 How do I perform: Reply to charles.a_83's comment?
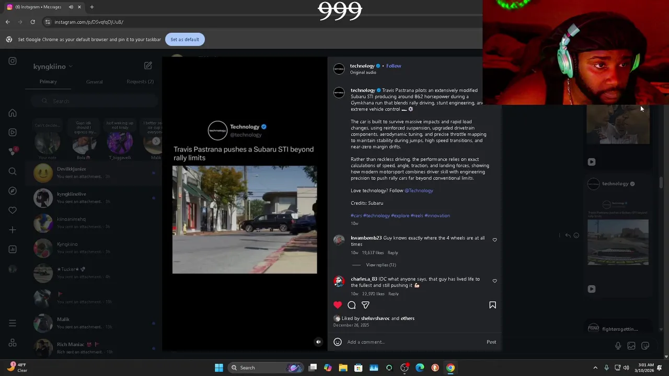click(394, 294)
